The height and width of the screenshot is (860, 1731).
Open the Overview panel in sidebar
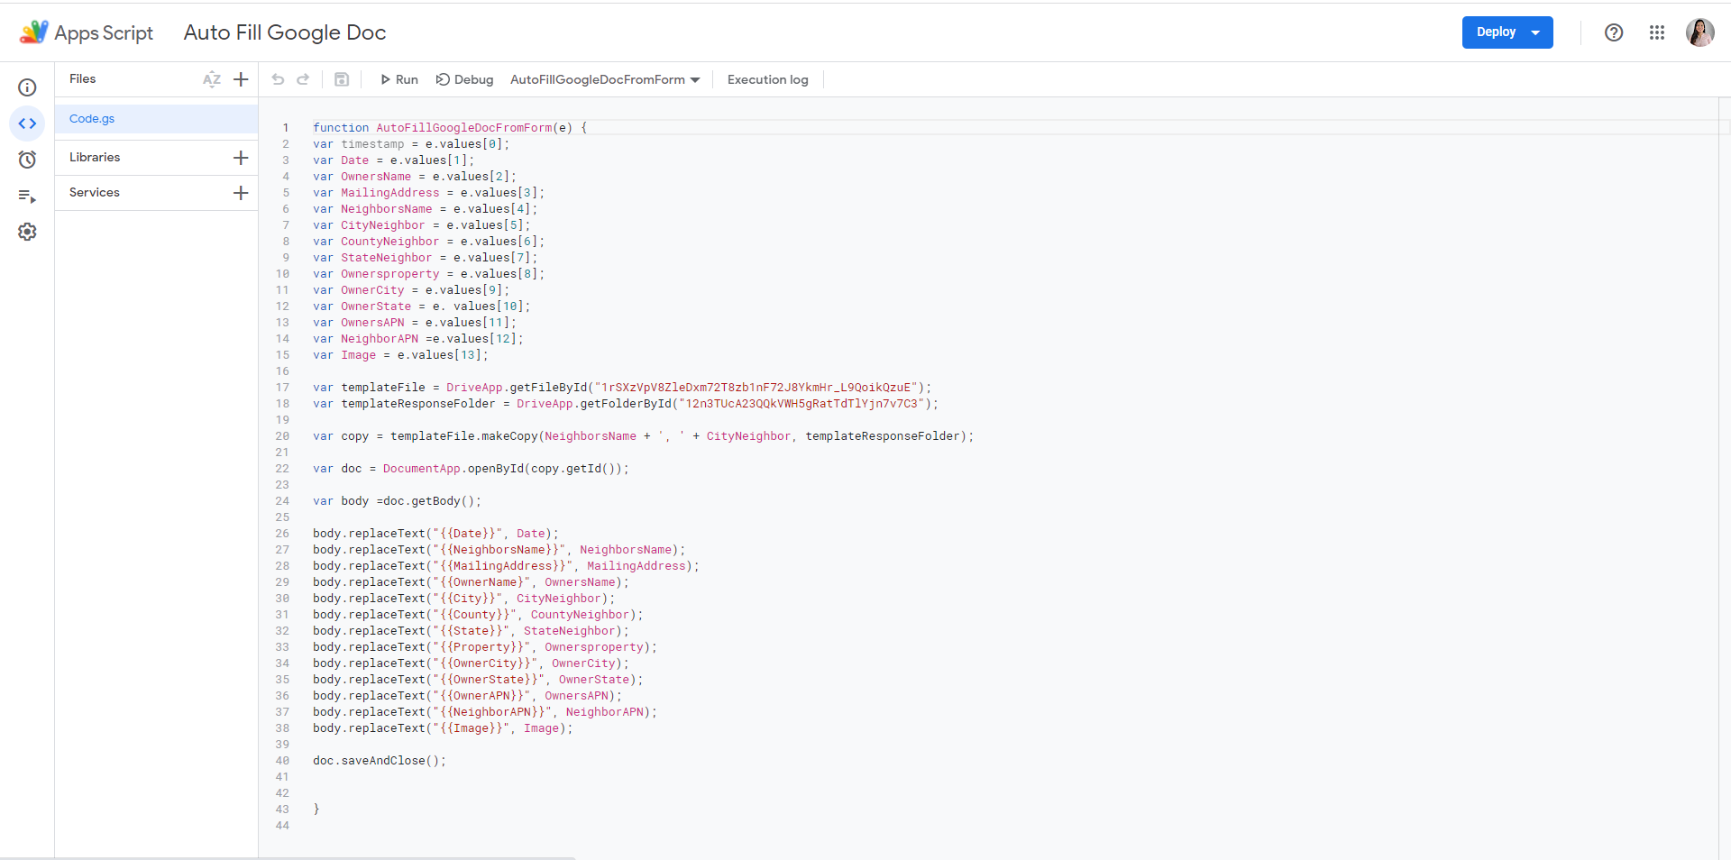click(x=27, y=87)
